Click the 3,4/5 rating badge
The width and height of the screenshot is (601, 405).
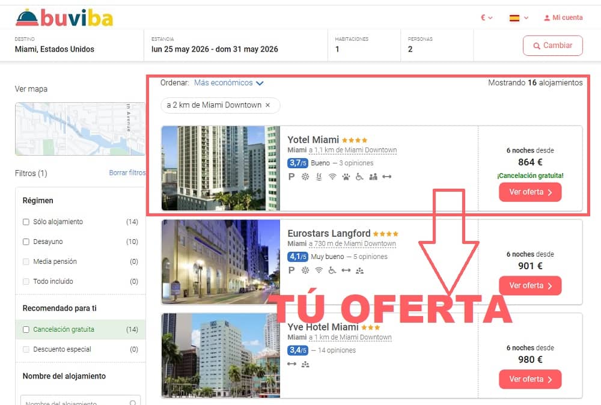click(x=297, y=350)
